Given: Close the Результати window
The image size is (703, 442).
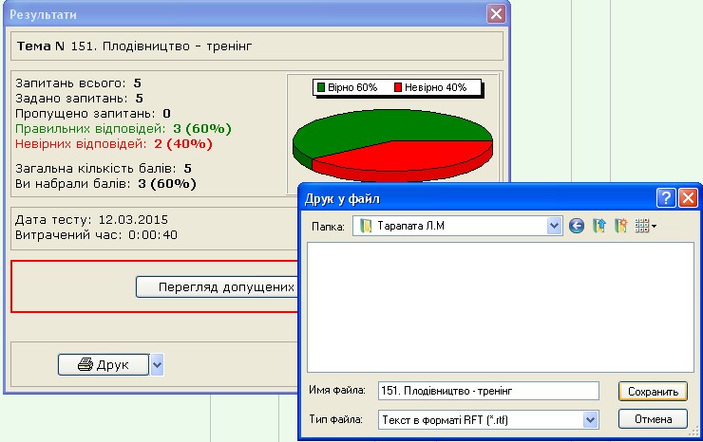Looking at the screenshot, I should (x=496, y=14).
